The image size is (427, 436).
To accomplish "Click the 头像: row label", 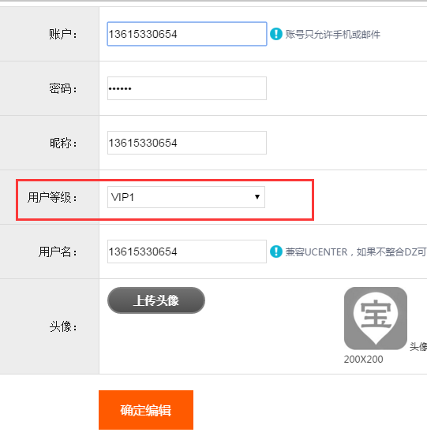I will [63, 326].
